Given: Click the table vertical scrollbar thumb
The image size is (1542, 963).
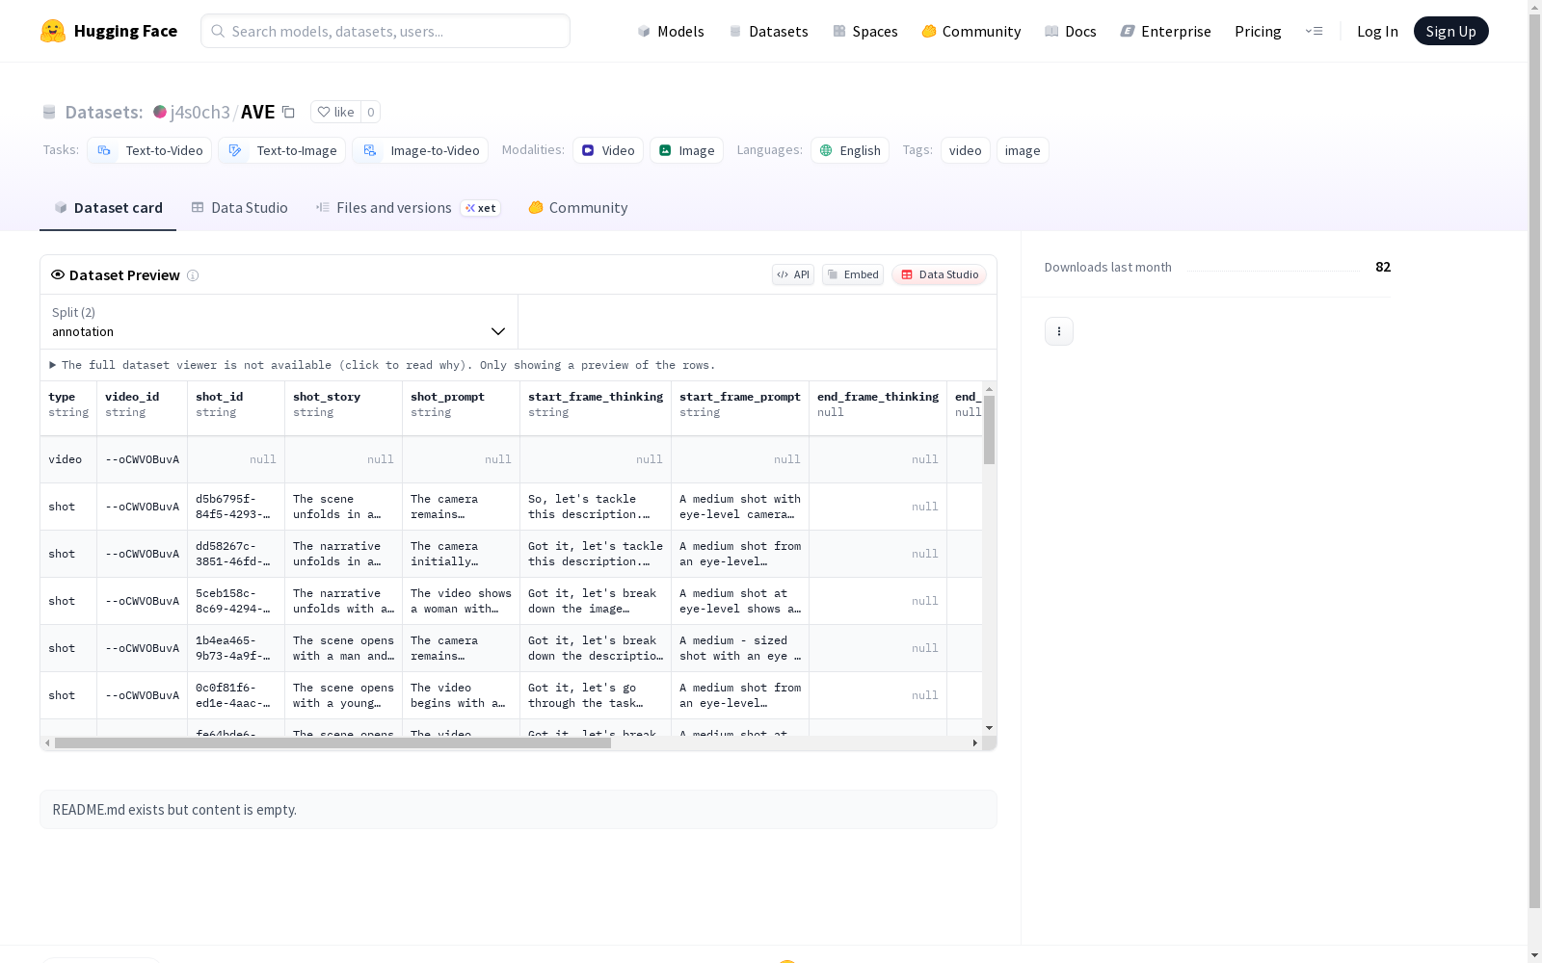Looking at the screenshot, I should tap(989, 429).
